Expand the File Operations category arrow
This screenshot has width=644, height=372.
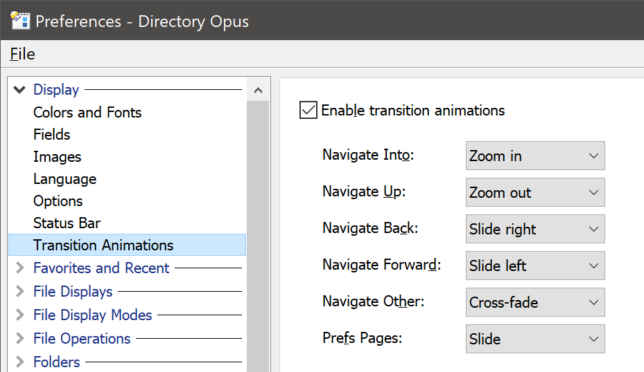19,338
